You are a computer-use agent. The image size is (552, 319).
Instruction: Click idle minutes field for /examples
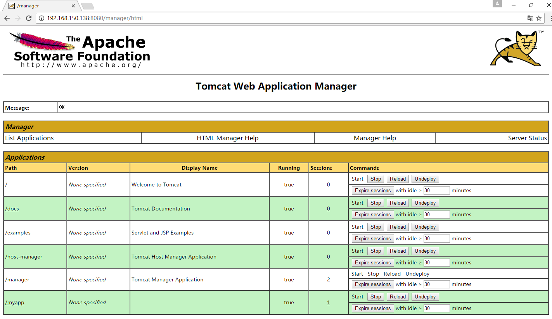click(436, 238)
